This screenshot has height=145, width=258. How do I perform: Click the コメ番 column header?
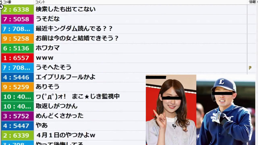pos(7,2)
